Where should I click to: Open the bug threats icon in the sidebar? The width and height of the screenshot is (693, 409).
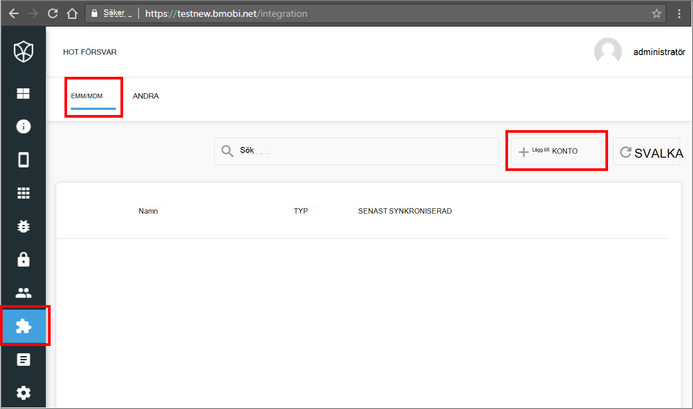point(24,226)
